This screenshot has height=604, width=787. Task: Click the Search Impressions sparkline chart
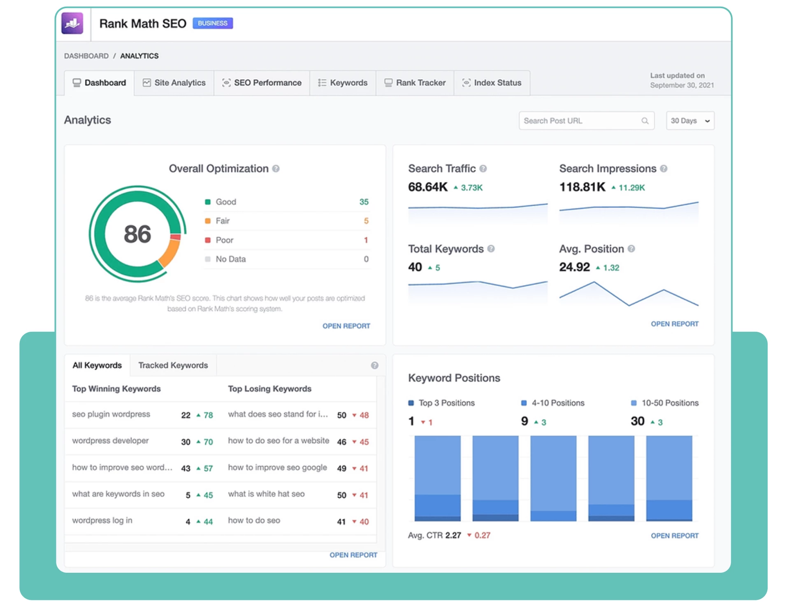[629, 212]
